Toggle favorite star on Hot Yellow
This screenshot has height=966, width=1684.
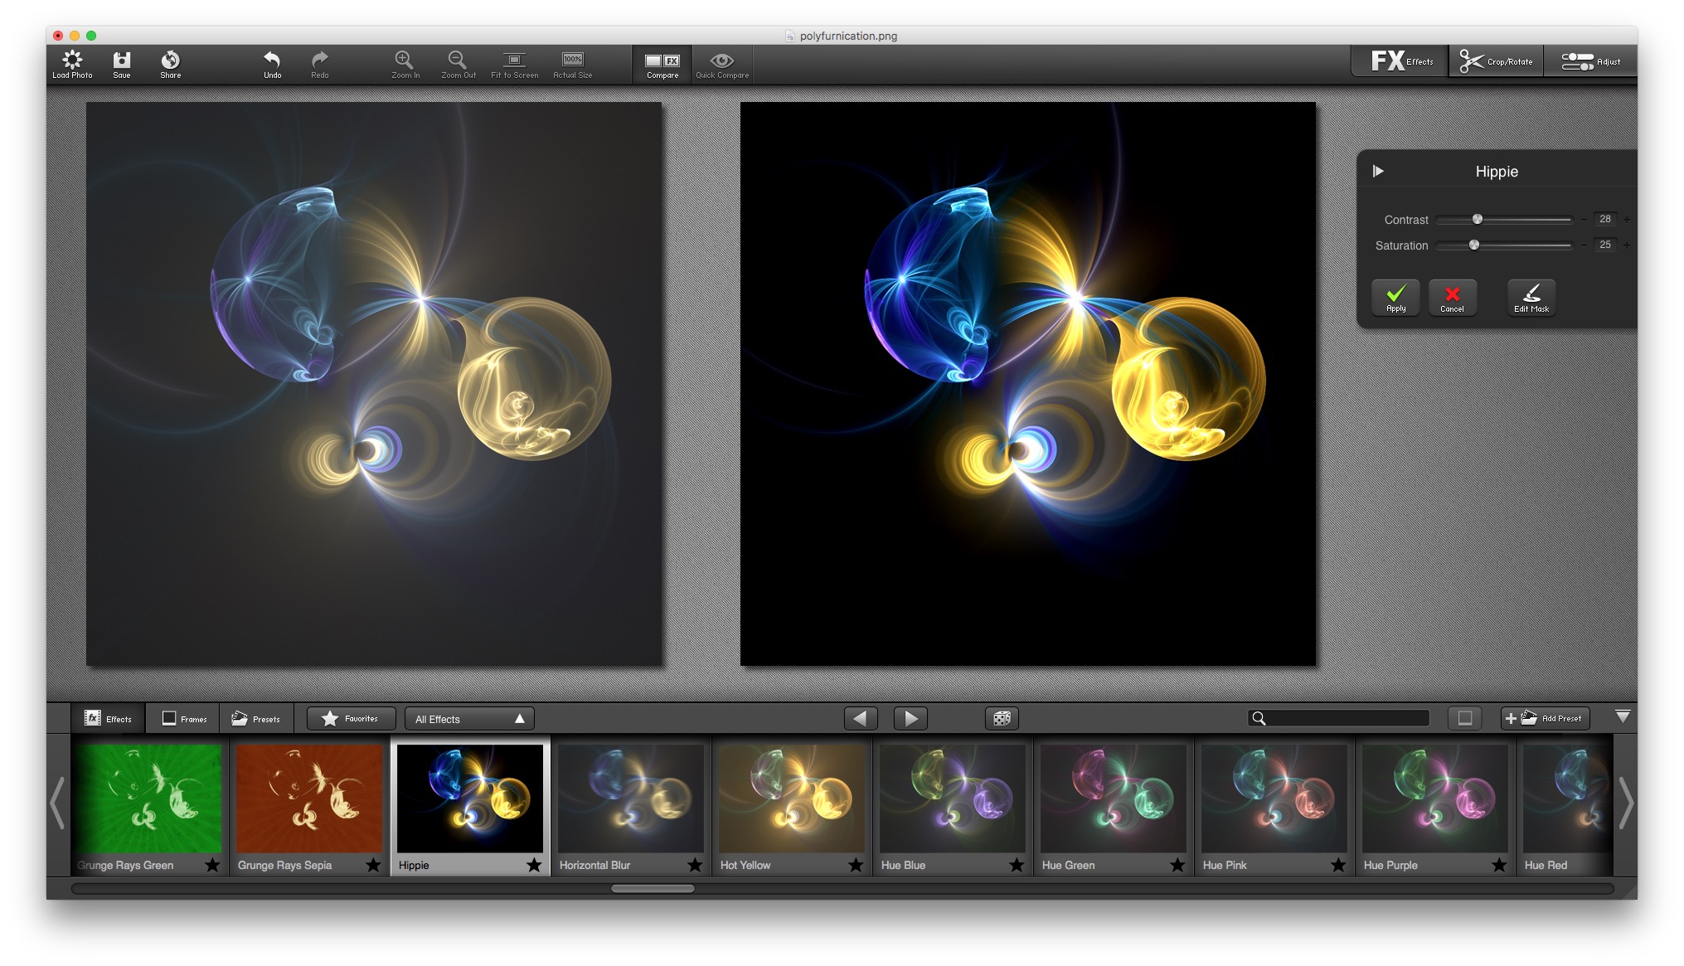point(856,865)
